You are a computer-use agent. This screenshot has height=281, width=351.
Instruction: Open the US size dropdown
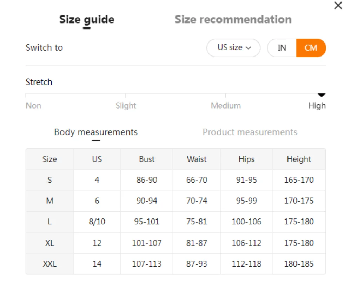tap(233, 48)
